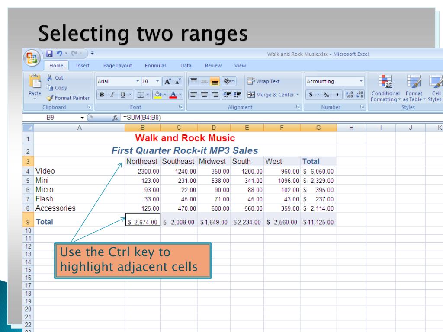
Task: Switch to the Formulas tab
Action: tap(156, 66)
